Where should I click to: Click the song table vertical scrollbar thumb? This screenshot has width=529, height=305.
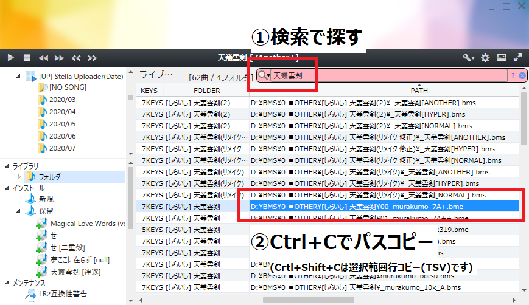tap(524, 118)
